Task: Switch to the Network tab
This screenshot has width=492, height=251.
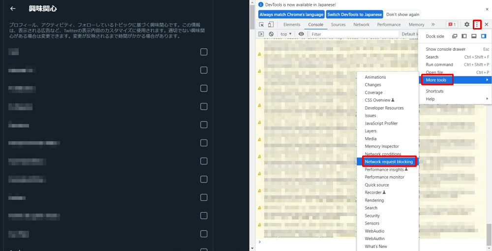Action: 362,25
